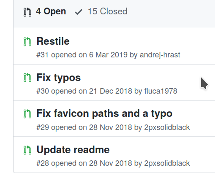Screen dimensions: 215x181
Task: Click the pull request icon beside 4 Open
Action: click(27, 12)
